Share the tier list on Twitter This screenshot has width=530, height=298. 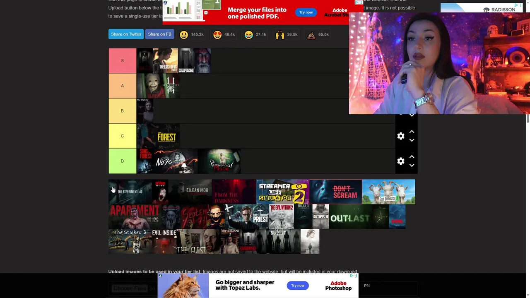click(126, 34)
